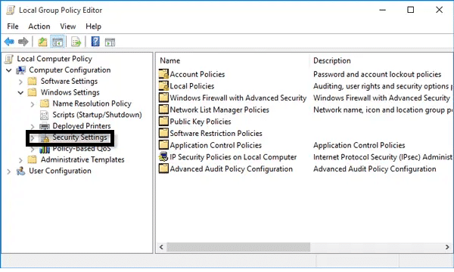
Task: Maximize the Local Group Policy Editor window
Action: click(x=411, y=10)
